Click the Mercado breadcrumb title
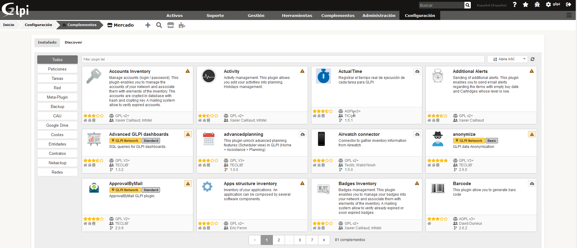Image resolution: width=577 pixels, height=248 pixels. point(121,25)
